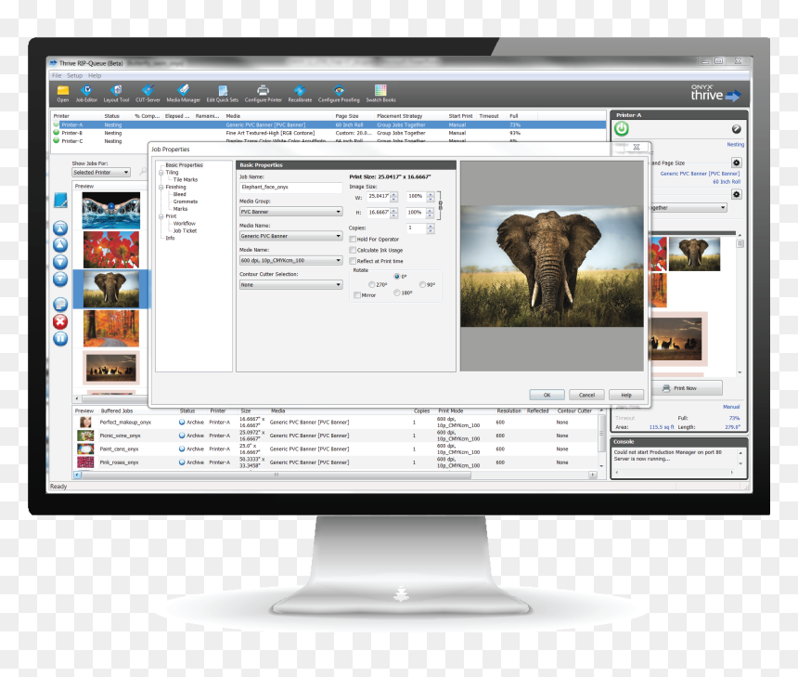Open the Show Jobs For dropdown
The image size is (798, 677).
pos(101,173)
